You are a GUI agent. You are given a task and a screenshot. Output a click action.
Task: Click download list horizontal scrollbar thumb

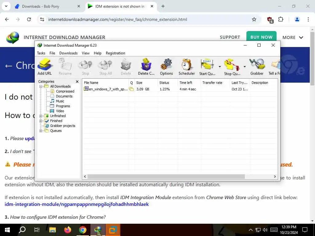coord(166,177)
